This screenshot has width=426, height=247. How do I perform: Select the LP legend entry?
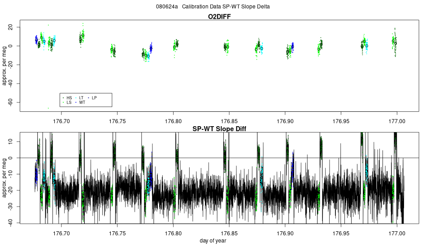[x=92, y=98]
